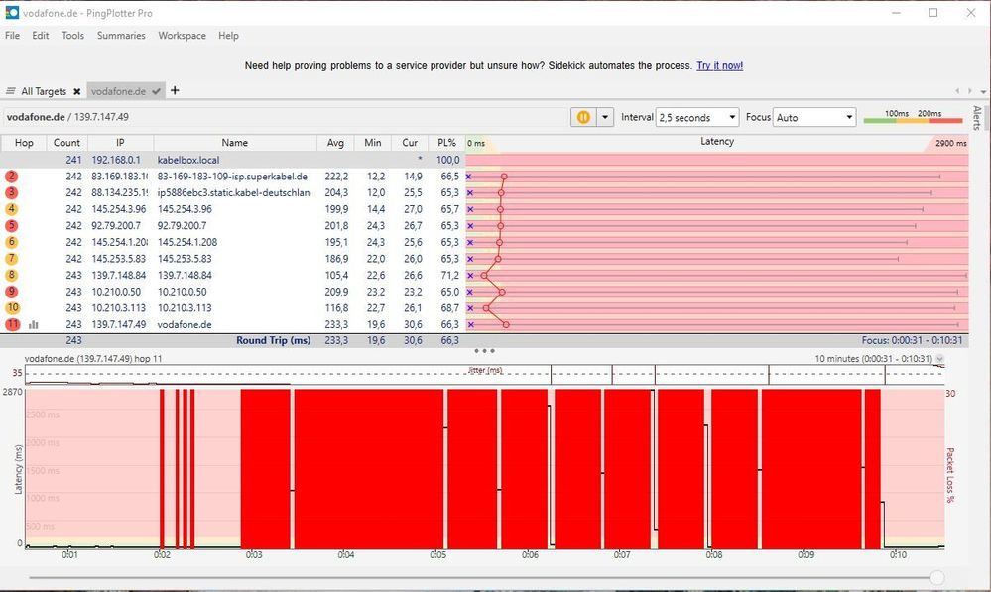The height and width of the screenshot is (592, 991).
Task: Click the Jitter (ms) graph strip
Action: pos(485,375)
